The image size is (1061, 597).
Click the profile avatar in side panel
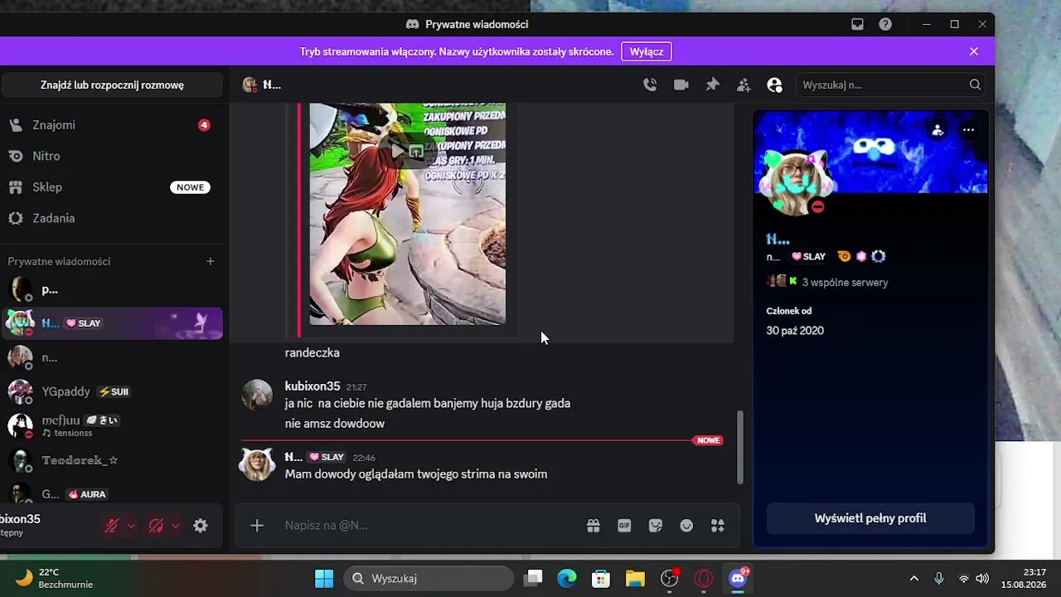[795, 182]
